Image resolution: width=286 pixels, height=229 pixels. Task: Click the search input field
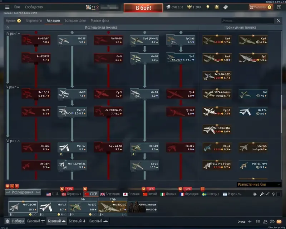247,21
